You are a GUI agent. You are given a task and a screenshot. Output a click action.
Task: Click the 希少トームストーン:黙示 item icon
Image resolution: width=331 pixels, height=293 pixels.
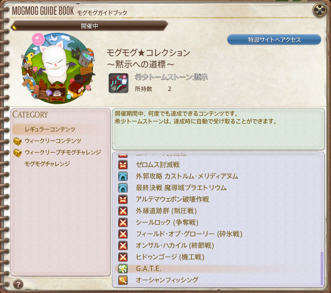[118, 83]
